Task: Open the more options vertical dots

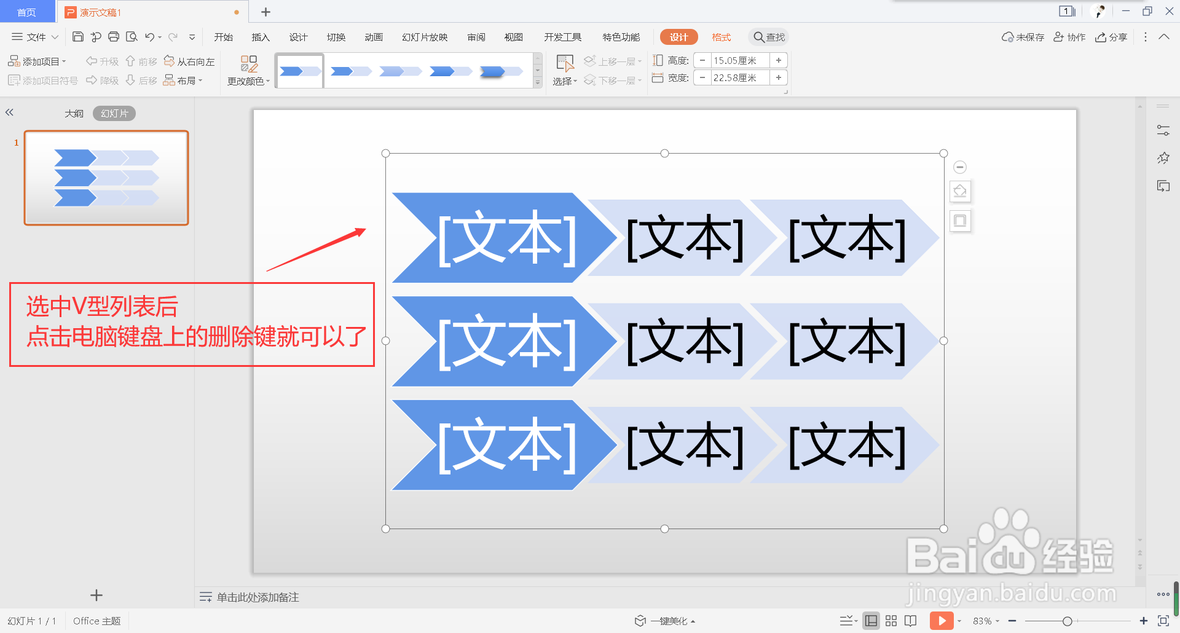Action: pos(1145,37)
